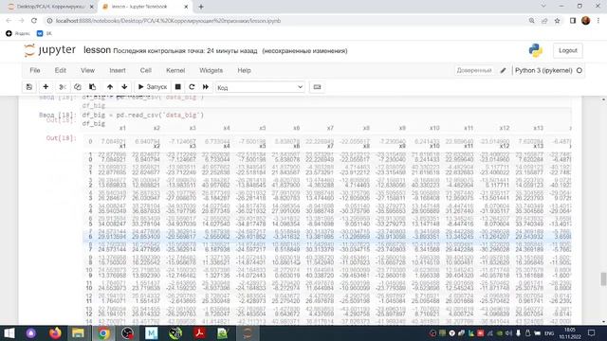
Task: Open Windows Start menu
Action: (9, 332)
